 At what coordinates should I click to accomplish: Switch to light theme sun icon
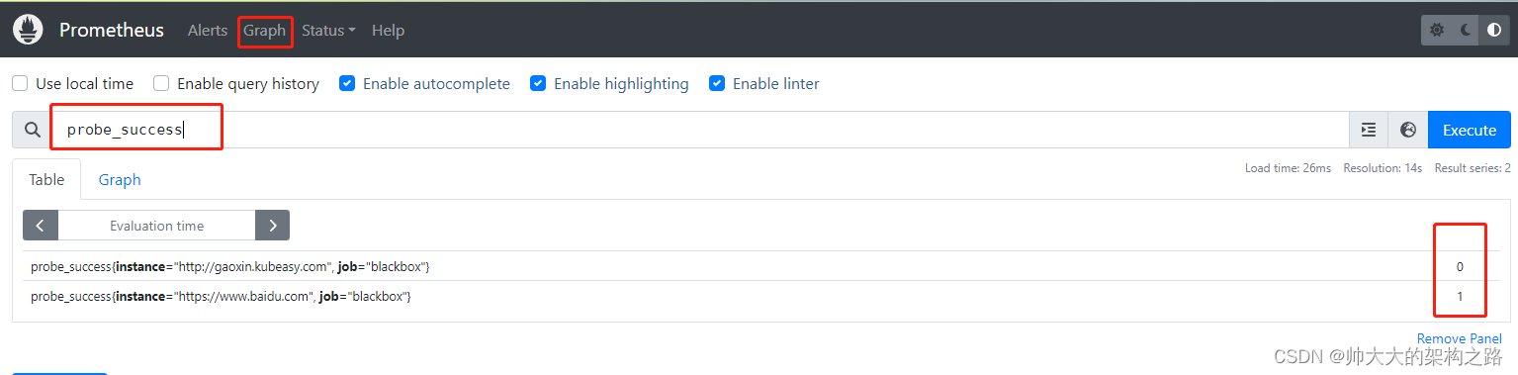pos(1437,30)
